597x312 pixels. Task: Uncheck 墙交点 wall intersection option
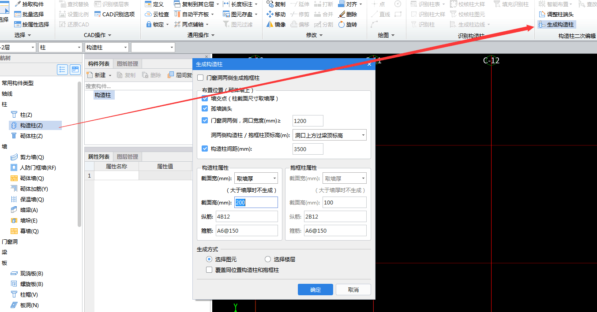tap(205, 98)
